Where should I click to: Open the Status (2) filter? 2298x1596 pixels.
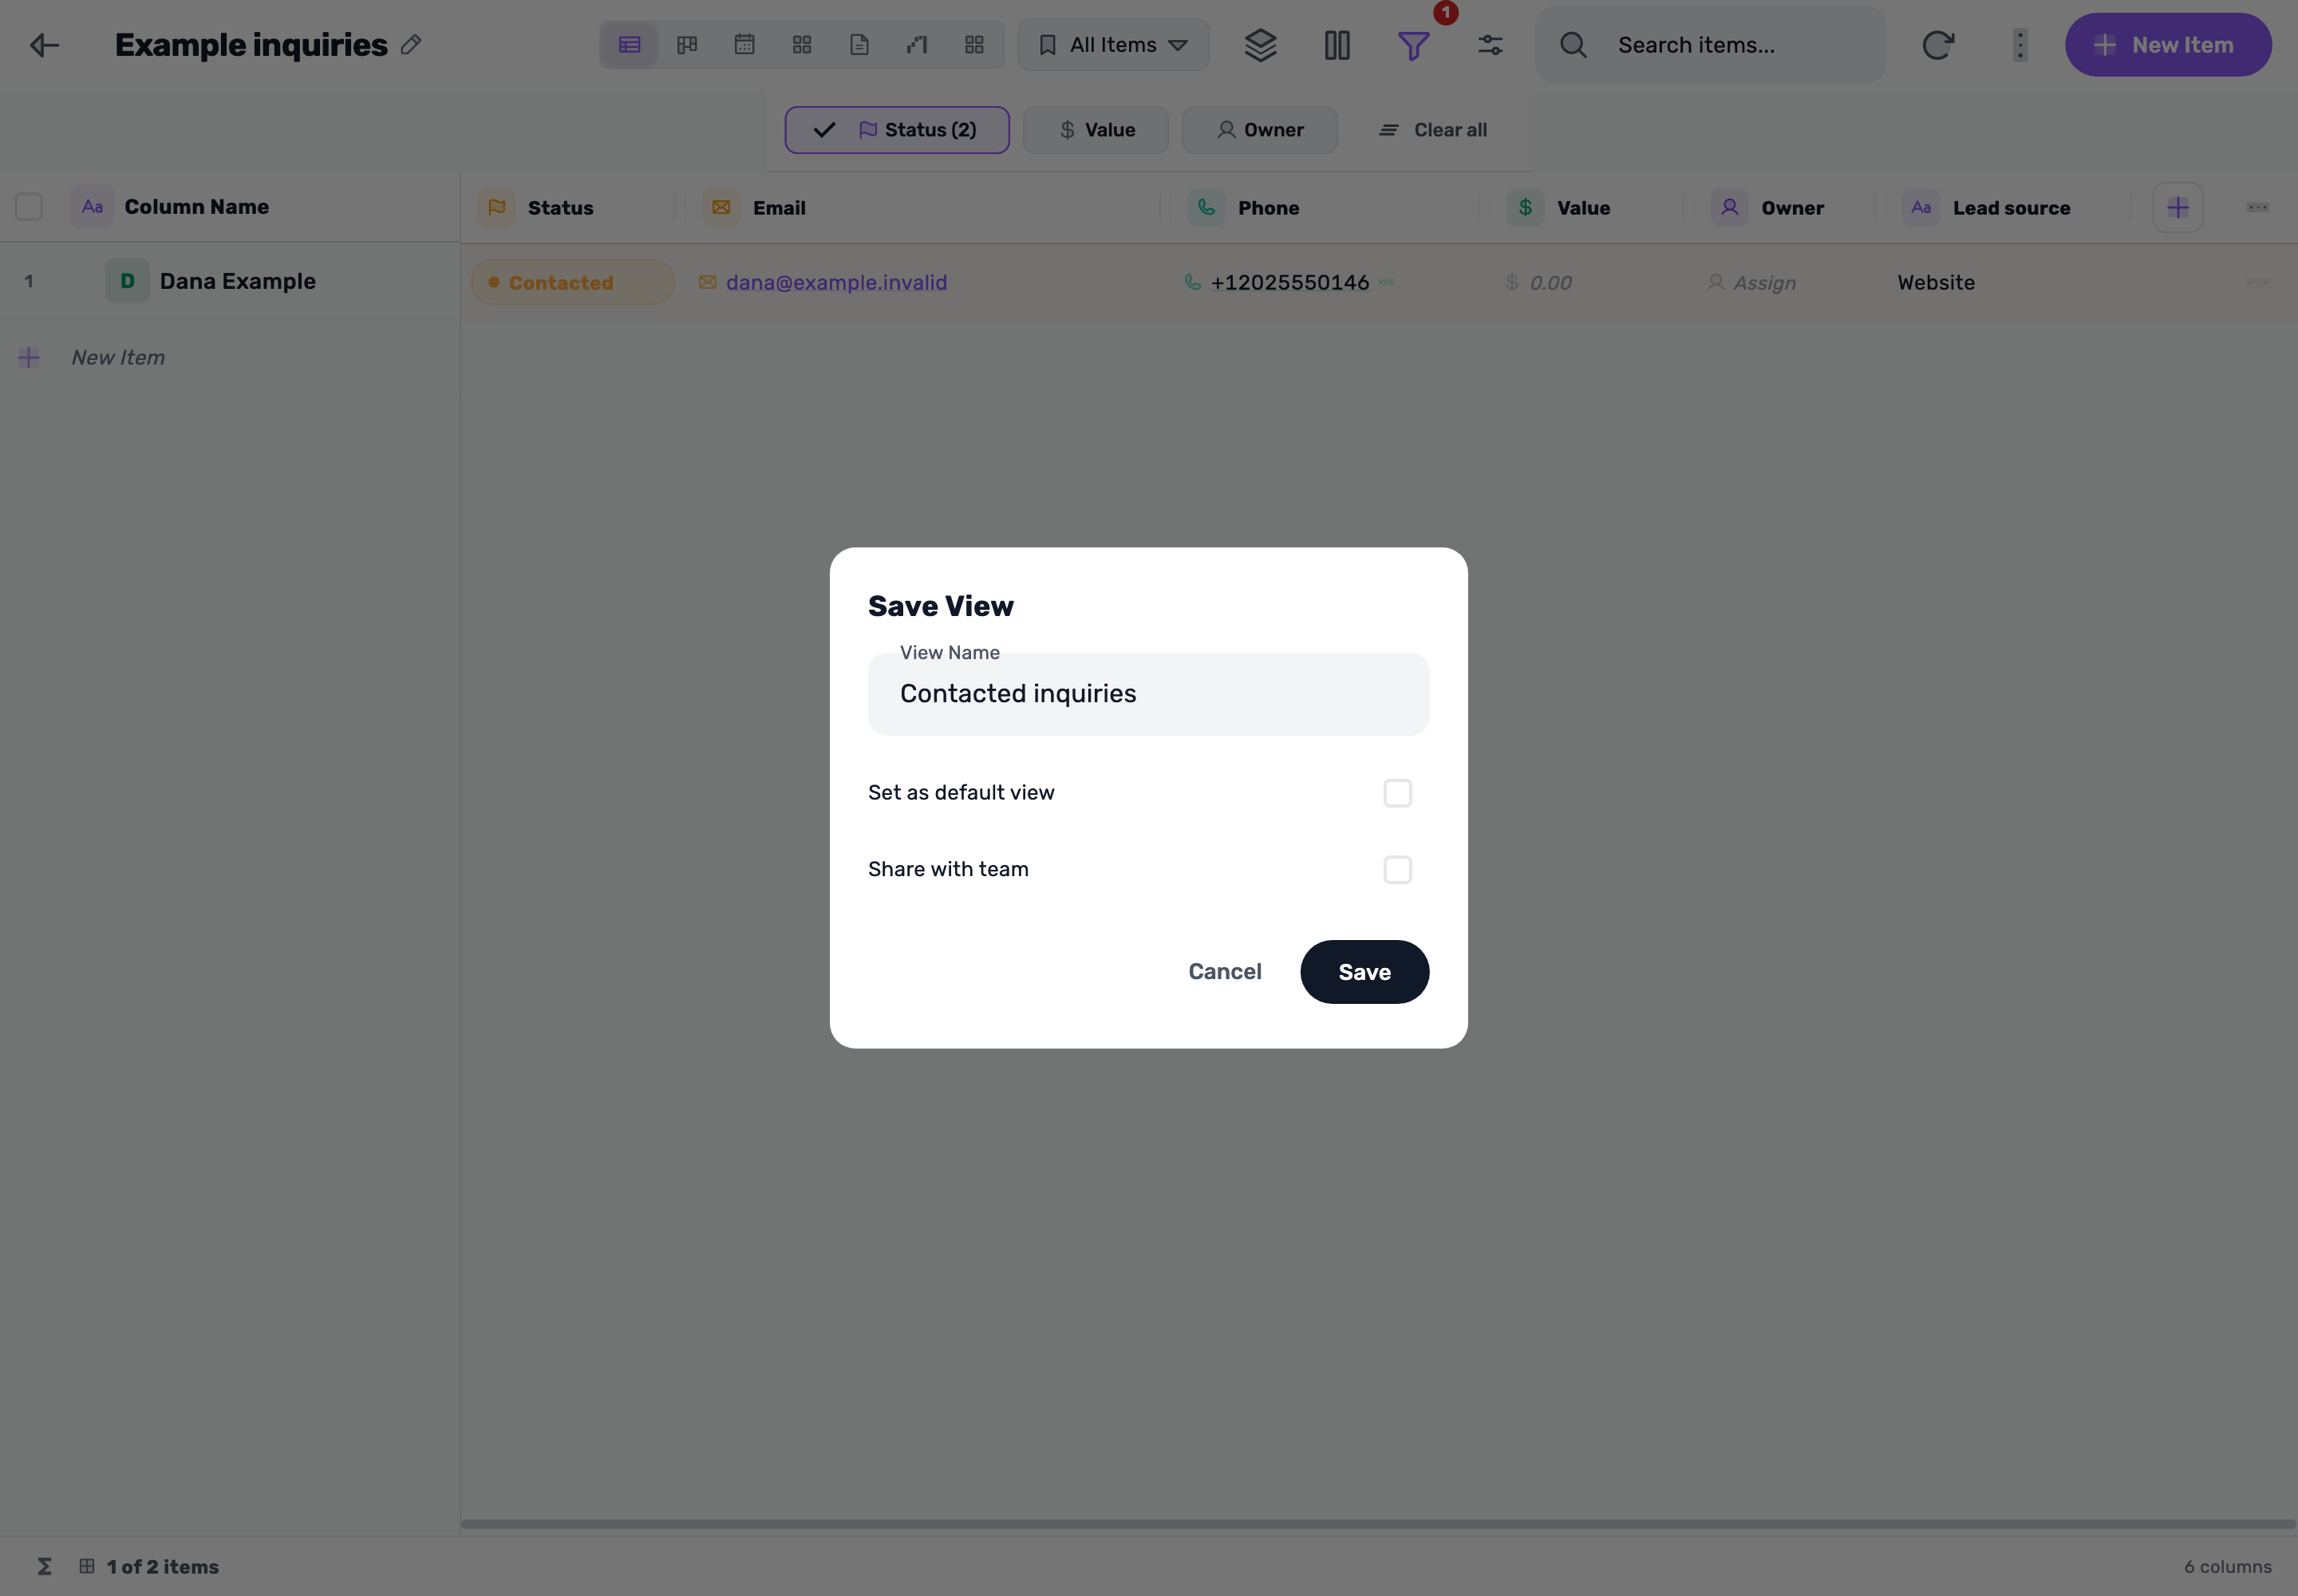coord(897,130)
